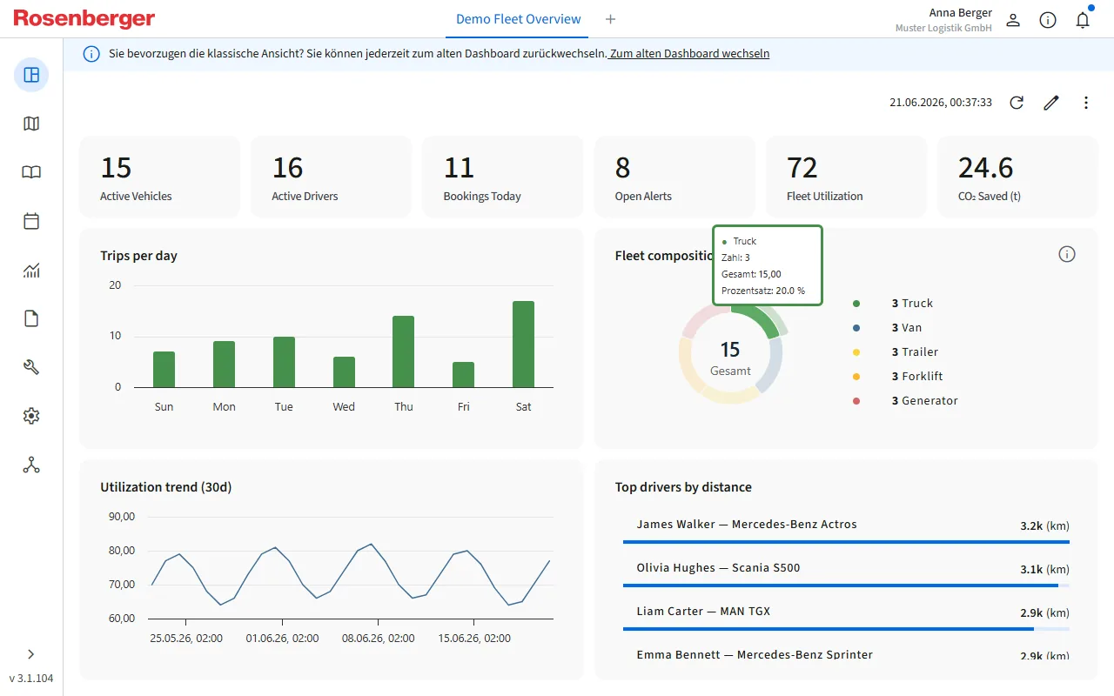The width and height of the screenshot is (1114, 696).
Task: Open notifications bell
Action: pyautogui.click(x=1083, y=20)
